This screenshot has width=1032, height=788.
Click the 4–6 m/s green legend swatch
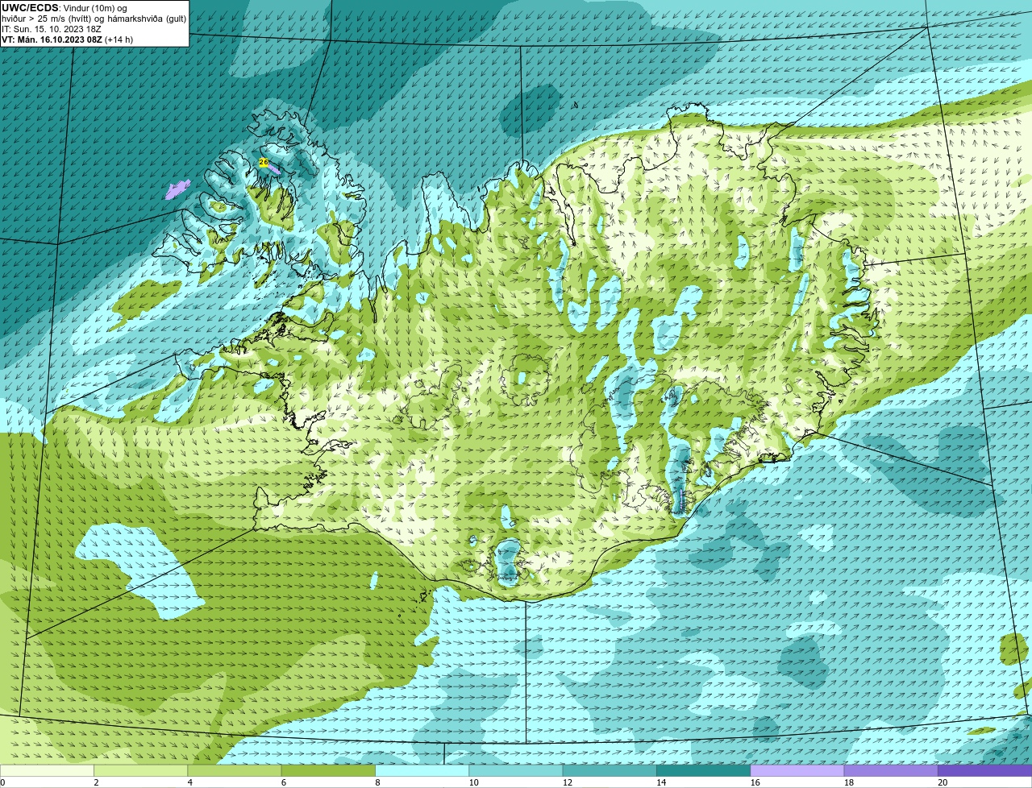click(x=235, y=770)
